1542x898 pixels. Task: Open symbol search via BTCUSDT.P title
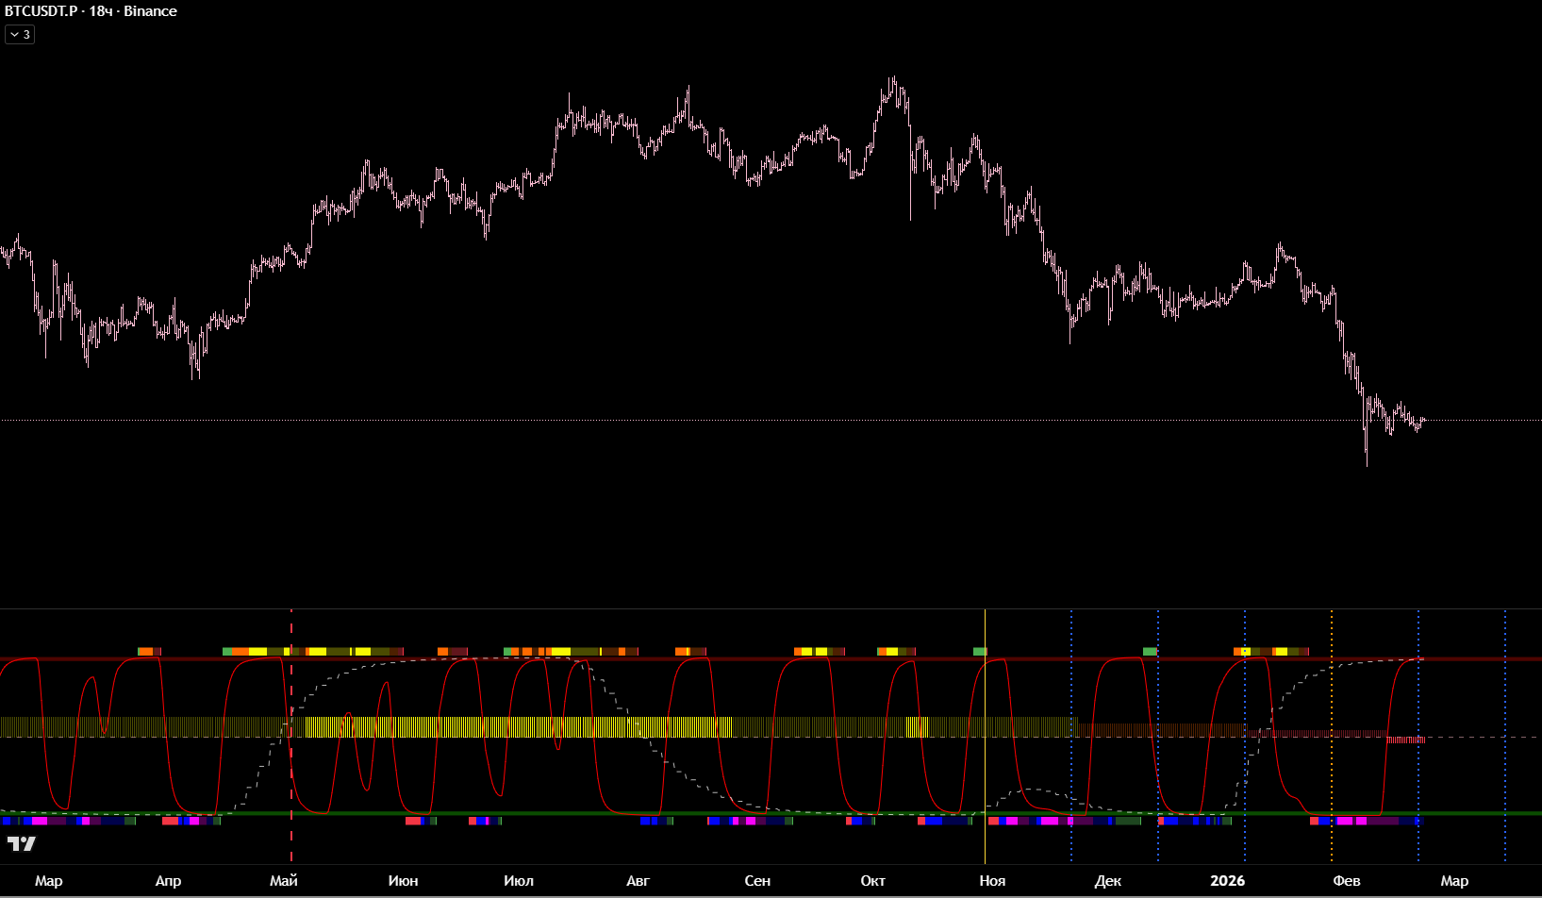click(41, 11)
